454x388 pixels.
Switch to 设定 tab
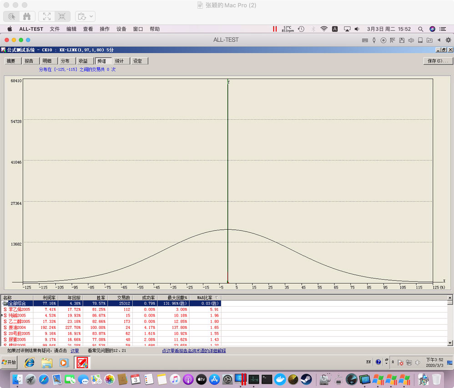coord(140,61)
